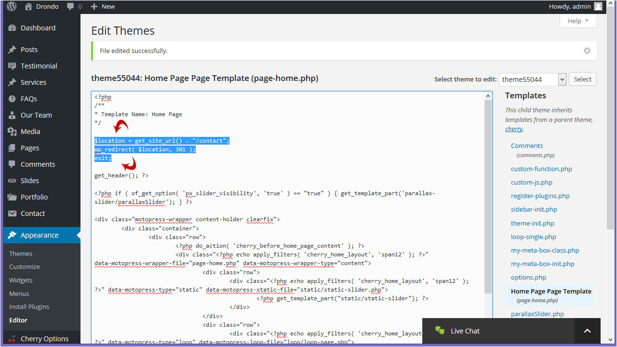The image size is (617, 347).
Task: Click the Live Chat bubble icon
Action: [x=440, y=331]
